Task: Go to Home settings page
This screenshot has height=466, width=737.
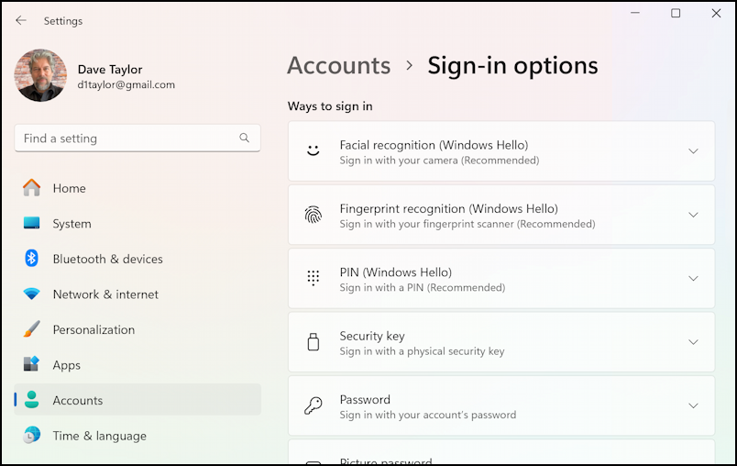Action: pyautogui.click(x=137, y=188)
